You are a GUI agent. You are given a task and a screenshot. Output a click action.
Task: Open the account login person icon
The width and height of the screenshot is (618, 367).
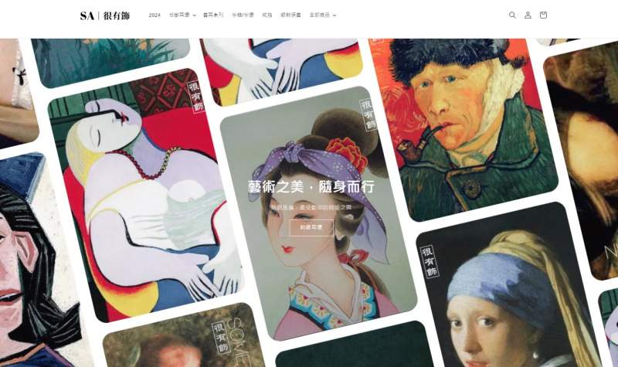pos(528,15)
